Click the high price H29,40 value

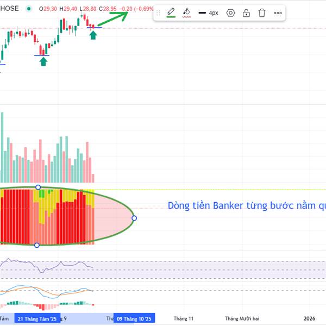68,9
